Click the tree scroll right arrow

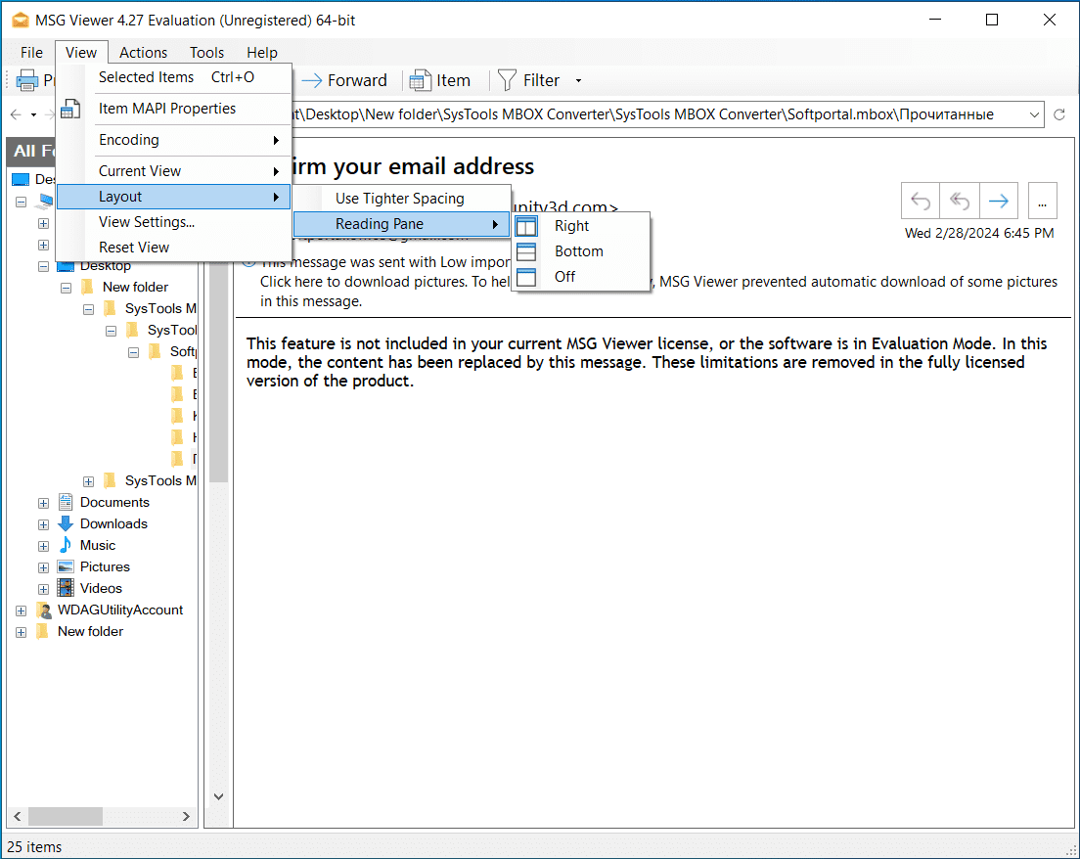pyautogui.click(x=186, y=816)
